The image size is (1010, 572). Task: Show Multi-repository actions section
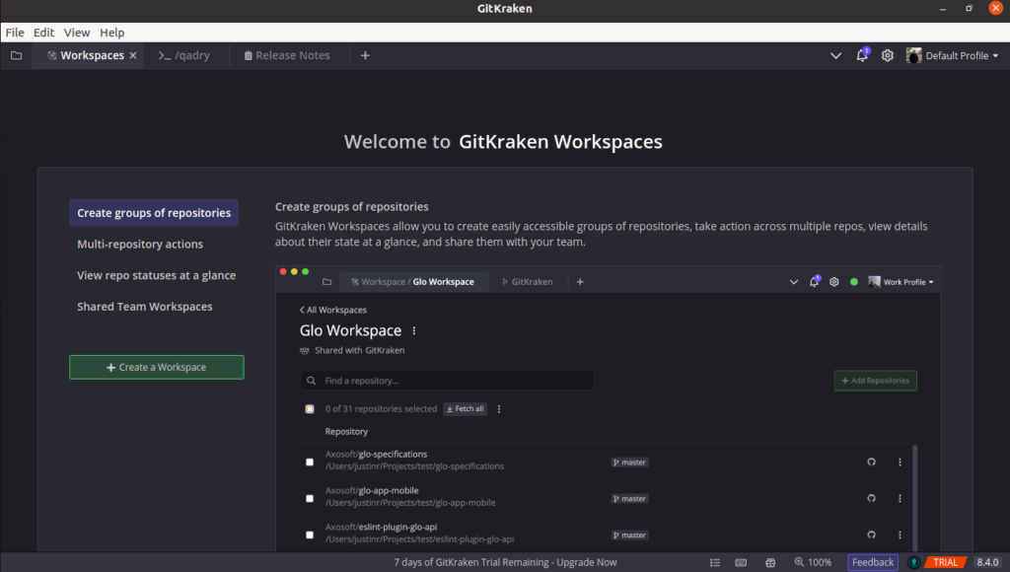point(140,245)
